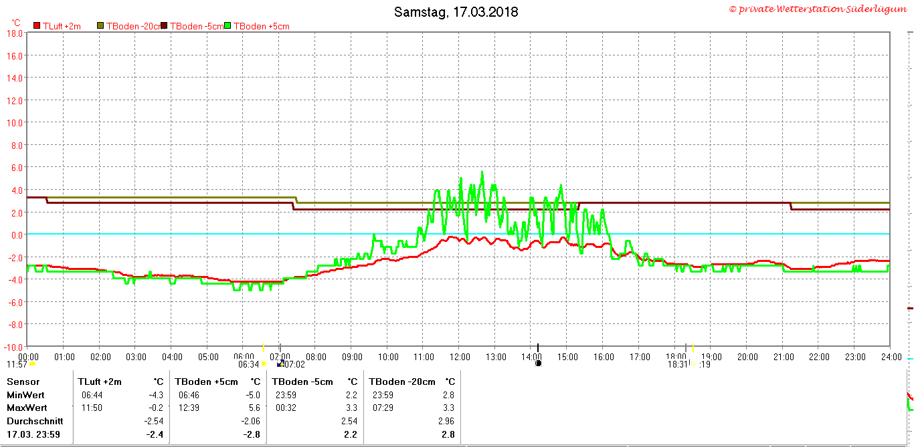This screenshot has width=914, height=447.
Task: Click the red TLuft +2m legend square
Action: pos(35,26)
